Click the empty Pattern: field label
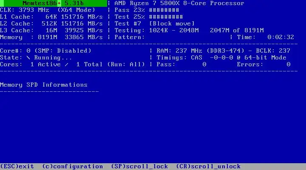The width and height of the screenshot is (306, 170). pos(129,37)
